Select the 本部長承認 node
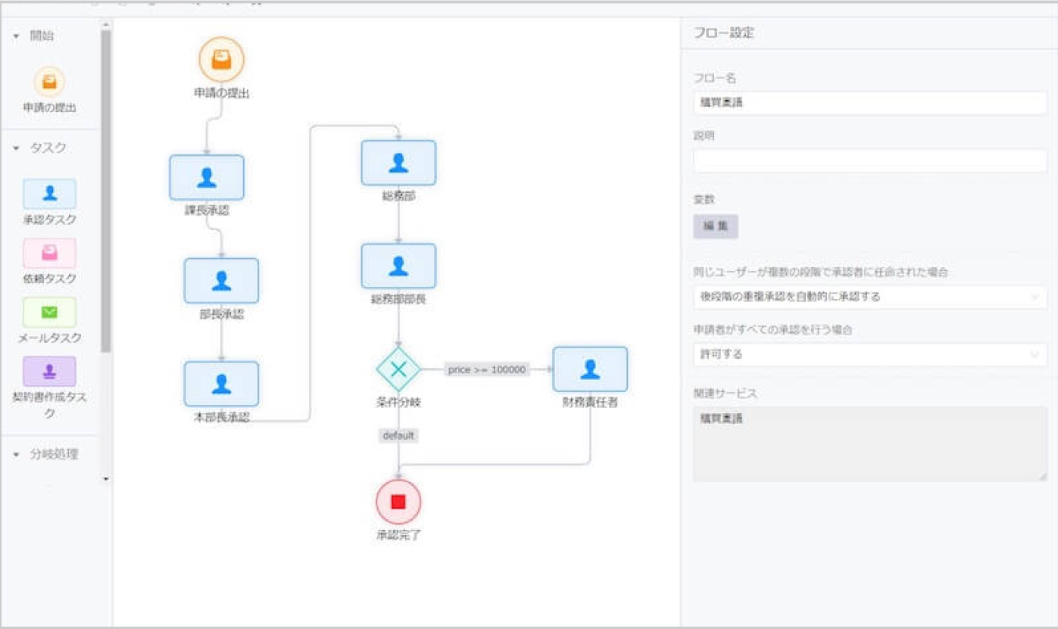 click(223, 384)
